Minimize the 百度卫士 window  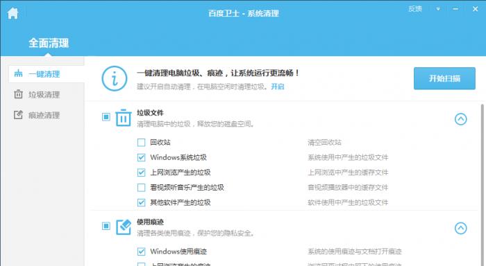[455, 9]
